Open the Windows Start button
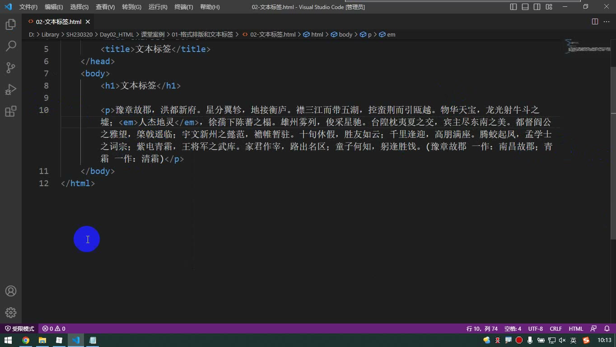The image size is (616, 347). pos(9,340)
